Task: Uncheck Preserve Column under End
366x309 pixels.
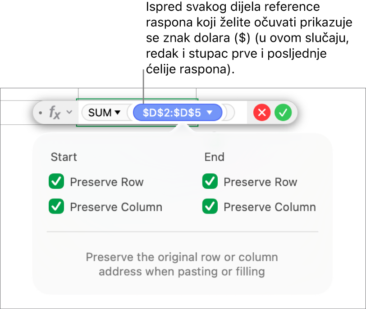Action: 209,207
